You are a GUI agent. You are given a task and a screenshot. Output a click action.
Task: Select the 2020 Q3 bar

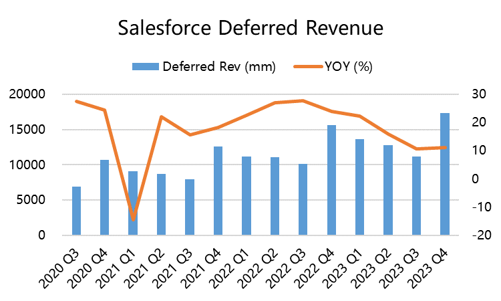click(76, 211)
